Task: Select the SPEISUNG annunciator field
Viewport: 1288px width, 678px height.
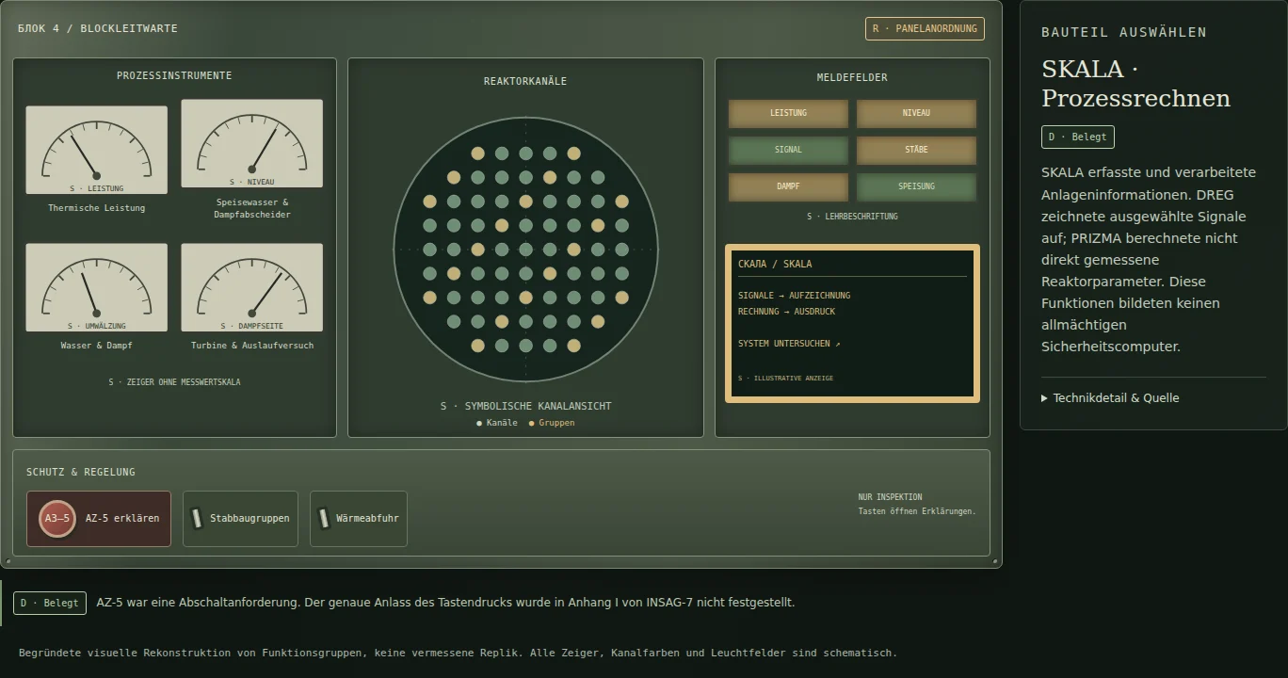Action: [x=916, y=186]
